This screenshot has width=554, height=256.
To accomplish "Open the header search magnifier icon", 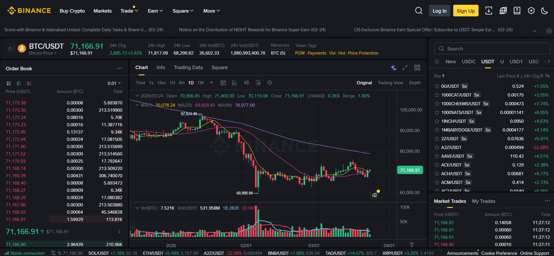I will pyautogui.click(x=419, y=11).
